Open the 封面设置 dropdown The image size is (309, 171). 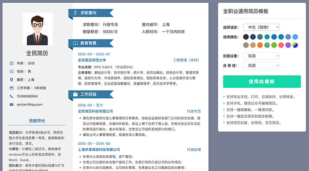coord(261,56)
